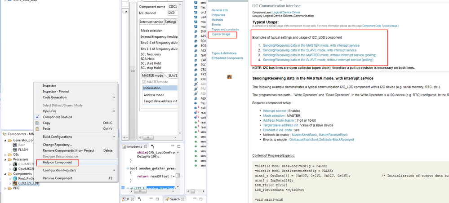Collapse xmodem_getchar_present function fold marker
Viewport: 449px width, 203px height.
tap(127, 168)
